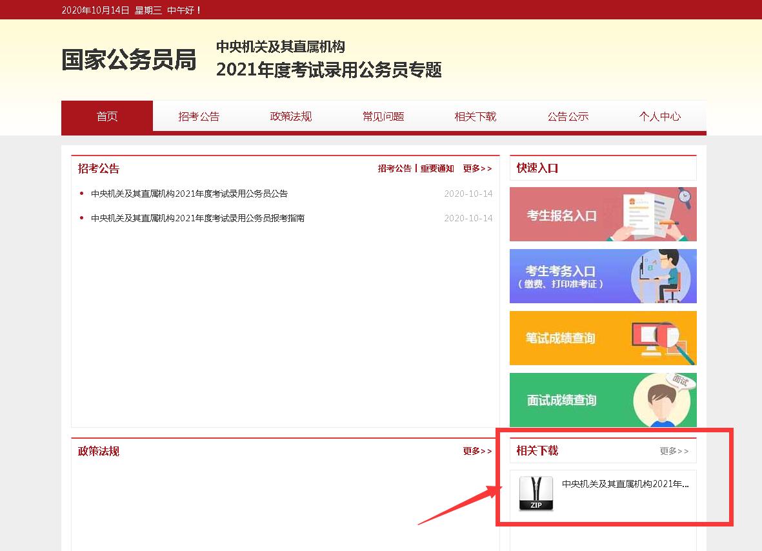Select the 首页 navigation tab
This screenshot has height=551, width=762.
pos(107,117)
